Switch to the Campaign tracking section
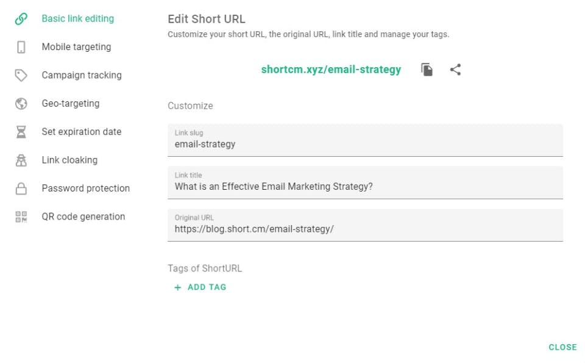The image size is (585, 363). [x=82, y=75]
